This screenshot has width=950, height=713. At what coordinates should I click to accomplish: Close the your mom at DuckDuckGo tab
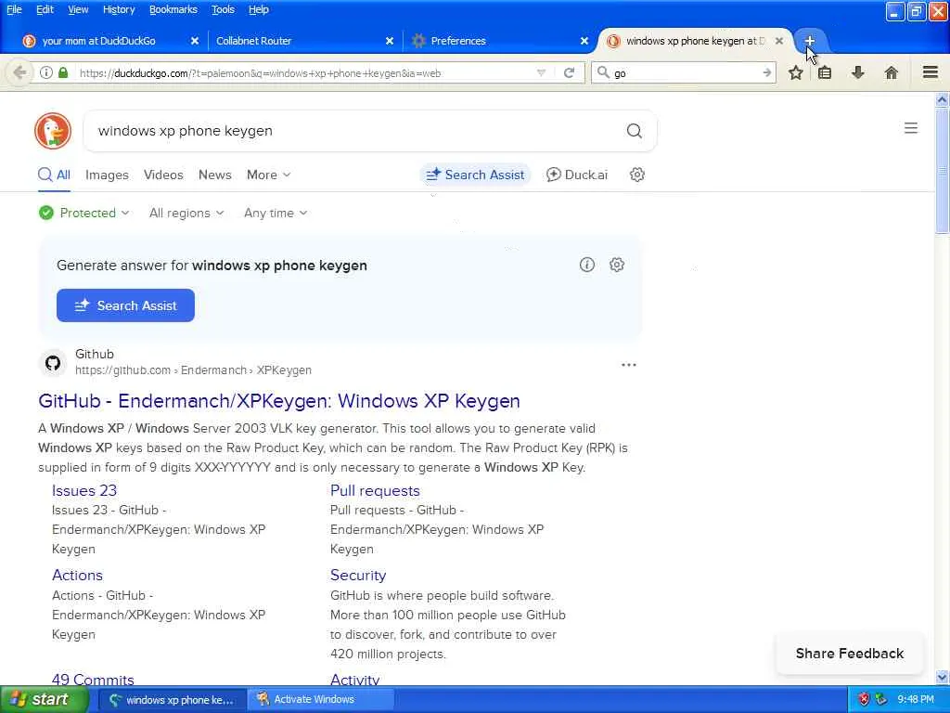coord(195,41)
